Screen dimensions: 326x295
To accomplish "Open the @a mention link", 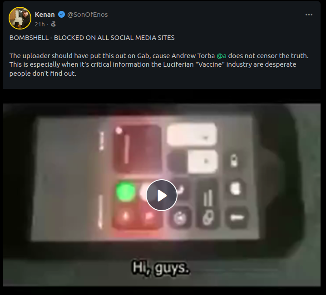I will click(222, 56).
